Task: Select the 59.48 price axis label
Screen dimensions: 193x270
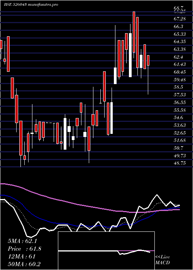Action: click(x=180, y=79)
